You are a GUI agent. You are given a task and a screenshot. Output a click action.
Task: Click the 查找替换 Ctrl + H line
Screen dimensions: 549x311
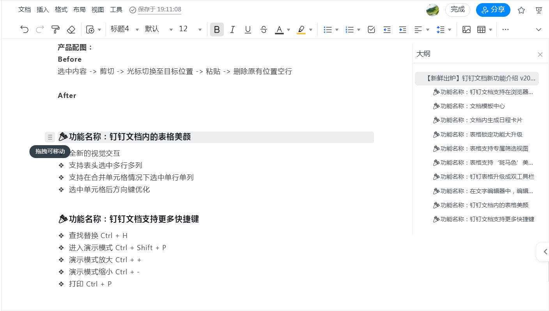coord(98,236)
